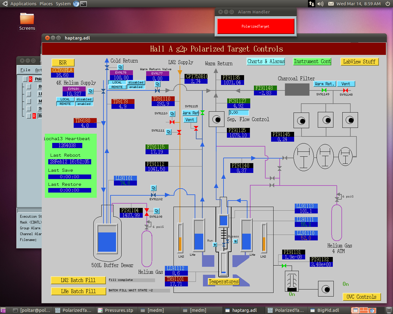The width and height of the screenshot is (393, 314).
Task: Click the pump symbol beside OVC On label
Action: (326, 289)
